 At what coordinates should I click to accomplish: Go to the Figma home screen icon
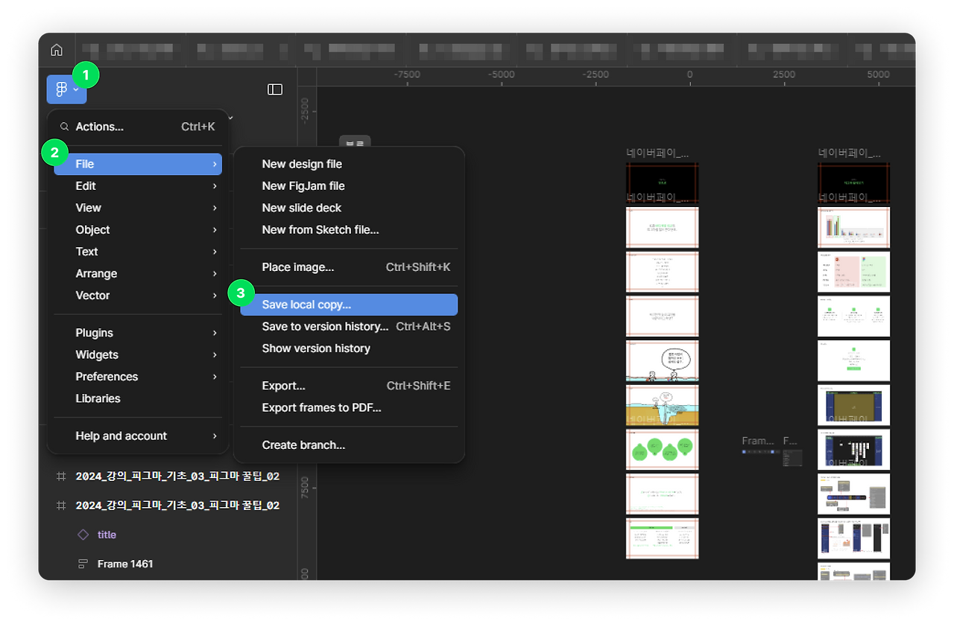(x=57, y=50)
